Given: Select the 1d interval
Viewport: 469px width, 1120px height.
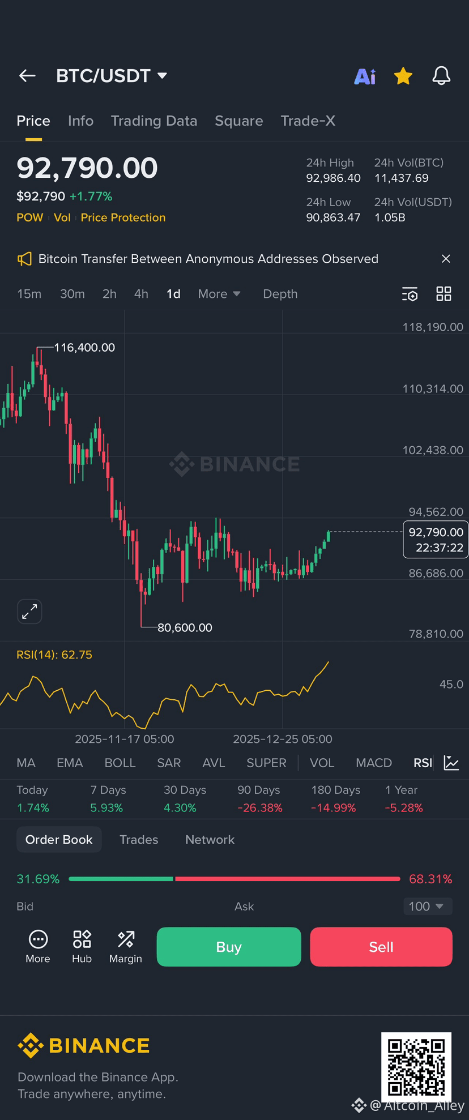Looking at the screenshot, I should point(173,294).
